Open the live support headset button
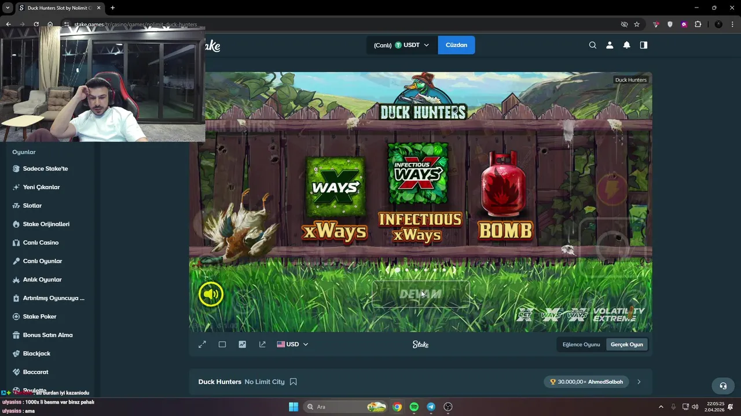Image resolution: width=741 pixels, height=416 pixels. (x=722, y=385)
